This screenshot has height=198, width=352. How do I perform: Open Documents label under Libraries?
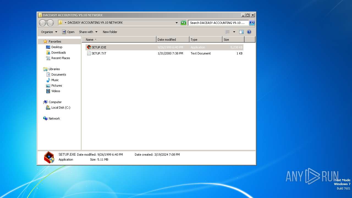click(59, 75)
